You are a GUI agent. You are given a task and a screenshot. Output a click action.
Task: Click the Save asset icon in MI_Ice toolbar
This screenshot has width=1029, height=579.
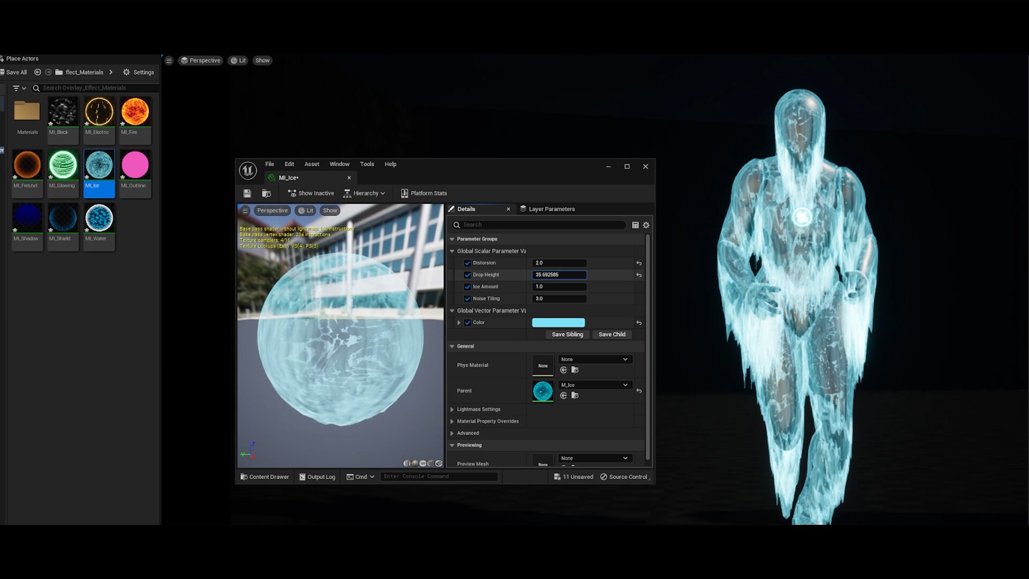247,194
